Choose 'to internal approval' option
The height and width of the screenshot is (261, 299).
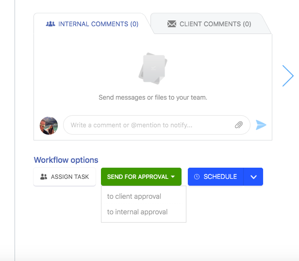[x=144, y=212]
